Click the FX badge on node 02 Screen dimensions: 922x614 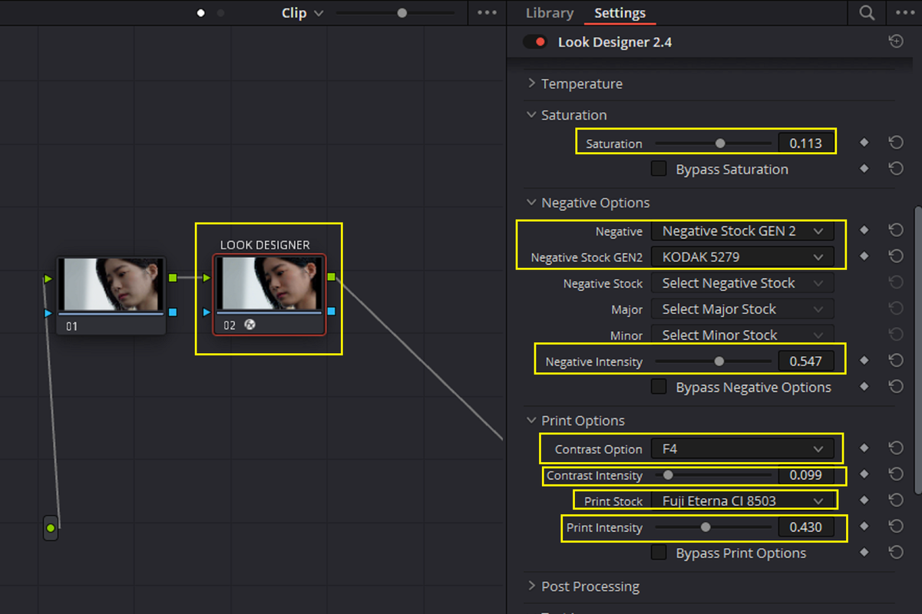pos(250,325)
